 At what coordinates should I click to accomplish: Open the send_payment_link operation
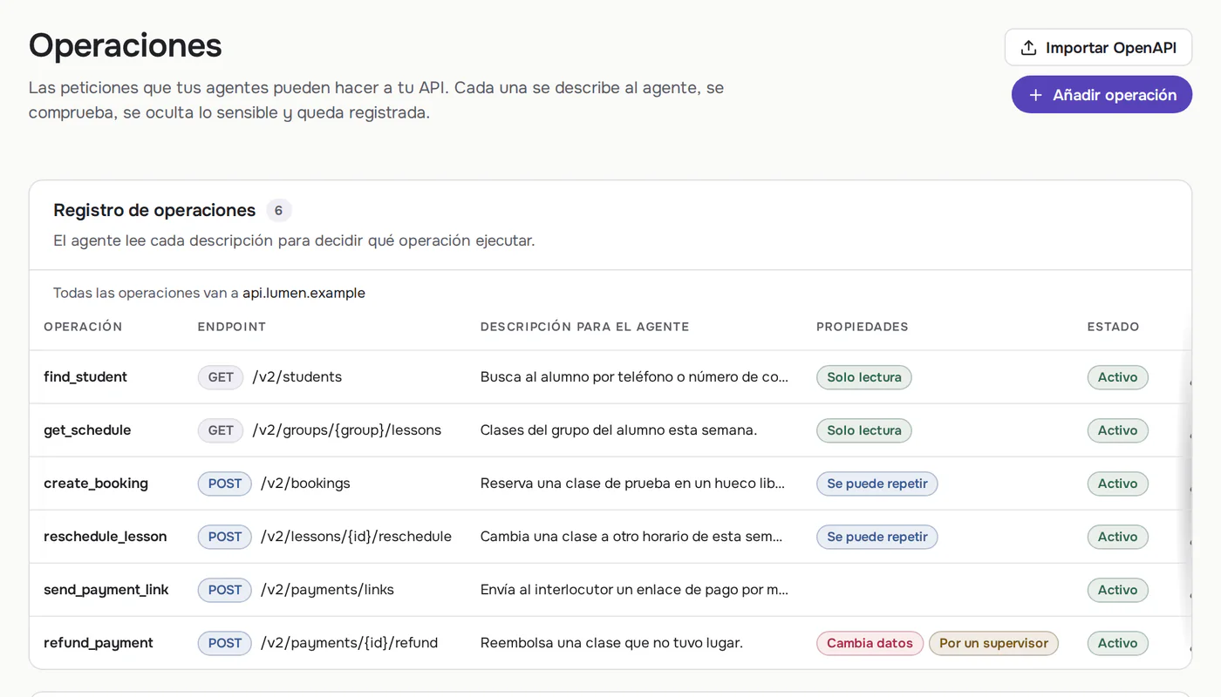click(106, 590)
